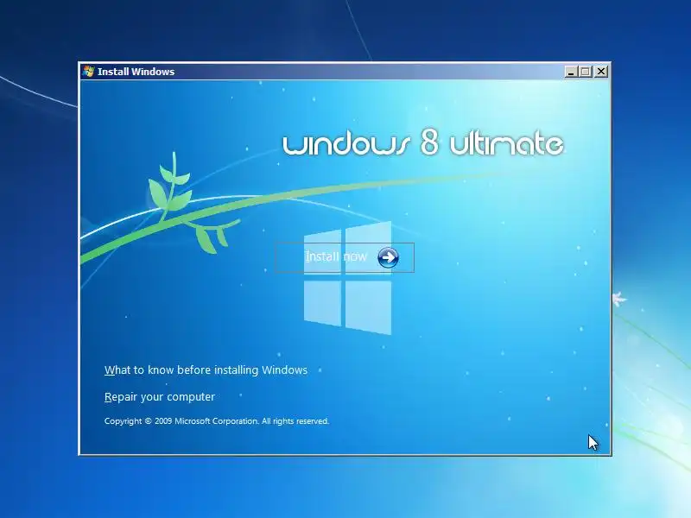The width and height of the screenshot is (691, 518).
Task: Click the blue arrow icon beside Install now
Action: click(x=388, y=257)
